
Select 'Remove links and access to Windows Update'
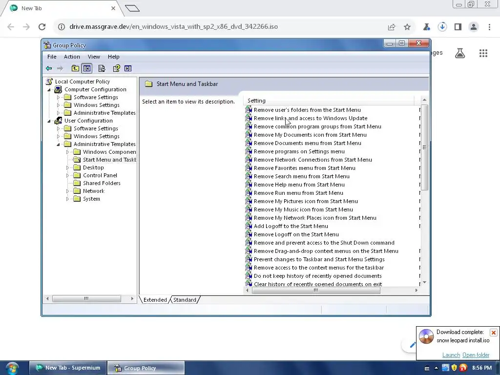coord(310,118)
